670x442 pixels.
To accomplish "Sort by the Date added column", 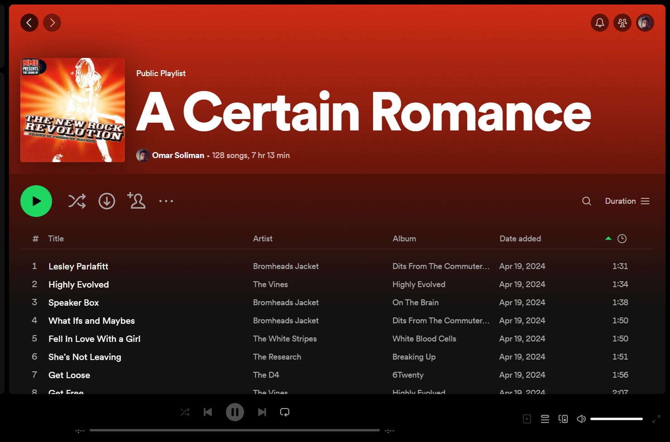I will tap(520, 239).
